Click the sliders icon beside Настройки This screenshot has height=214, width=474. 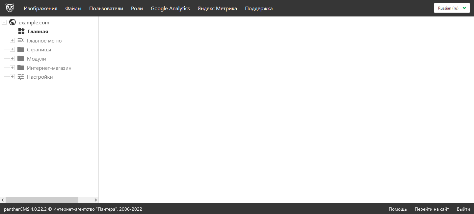[x=21, y=77]
